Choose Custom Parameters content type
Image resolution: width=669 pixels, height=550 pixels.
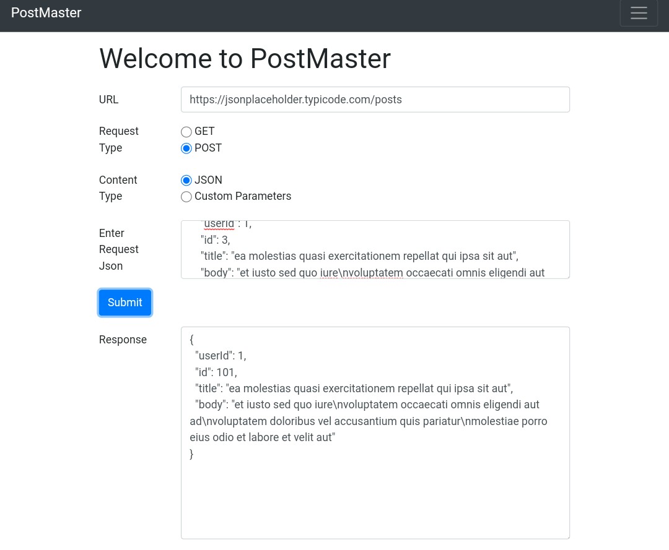click(x=186, y=197)
